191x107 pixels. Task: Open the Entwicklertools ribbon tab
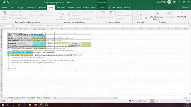coord(82,7)
